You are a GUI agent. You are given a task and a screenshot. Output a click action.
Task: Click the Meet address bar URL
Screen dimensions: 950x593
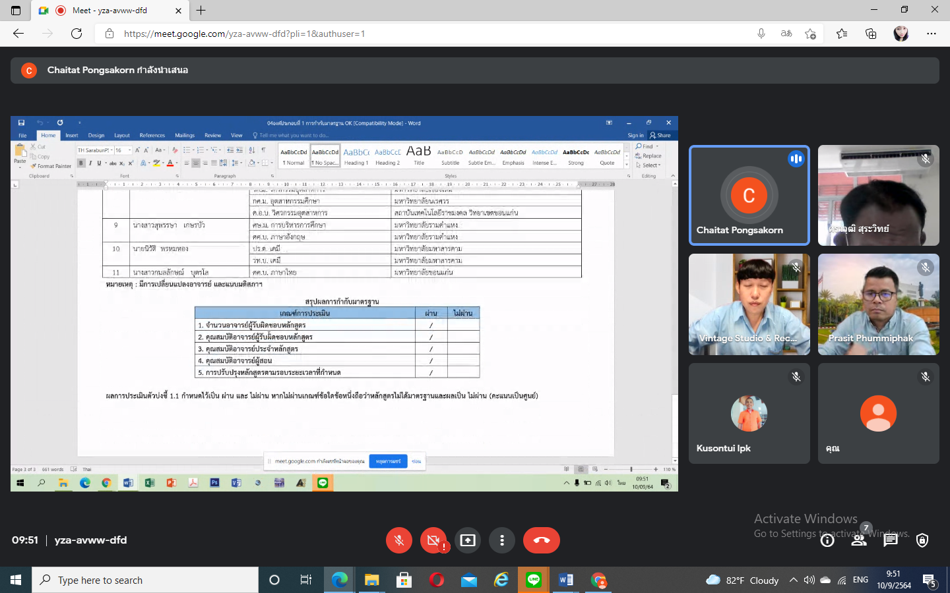(396, 34)
